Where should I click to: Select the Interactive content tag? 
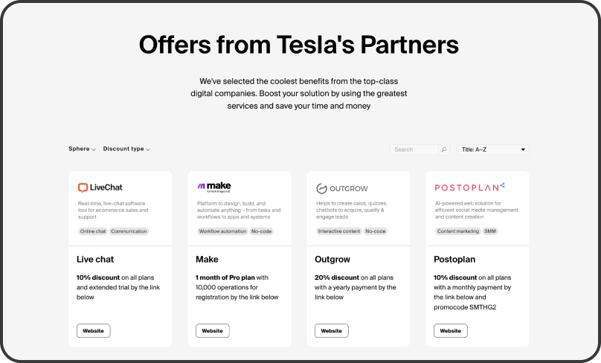pyautogui.click(x=338, y=231)
